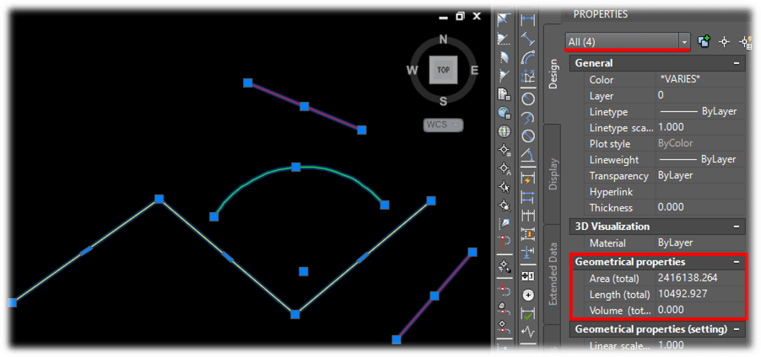Click S on the ViewCube compass

point(443,101)
